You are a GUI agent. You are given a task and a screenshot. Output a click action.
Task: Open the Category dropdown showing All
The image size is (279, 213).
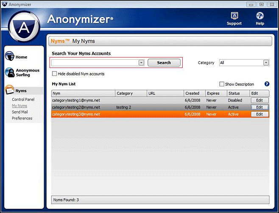[x=266, y=63]
